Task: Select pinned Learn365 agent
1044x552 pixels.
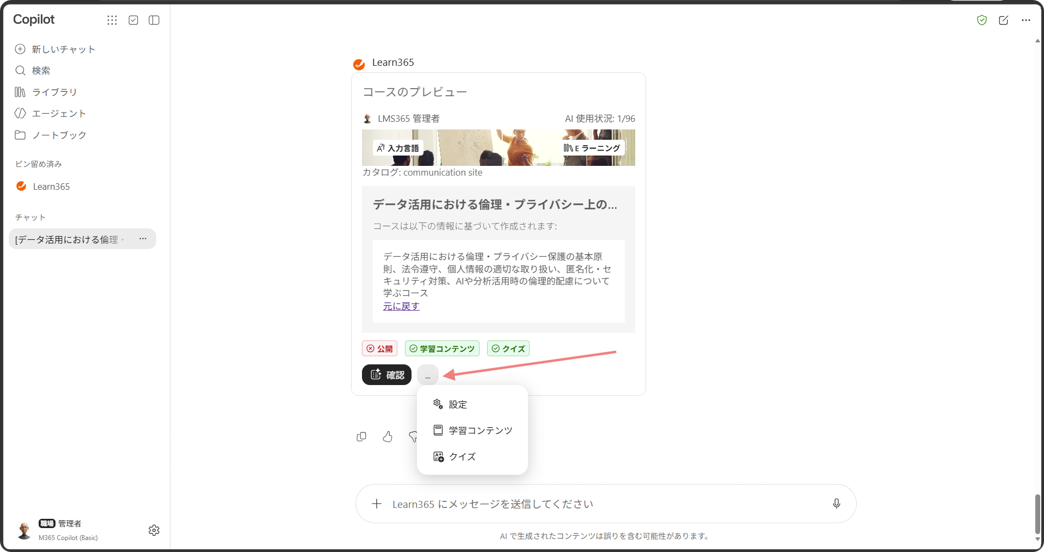Action: 43,187
